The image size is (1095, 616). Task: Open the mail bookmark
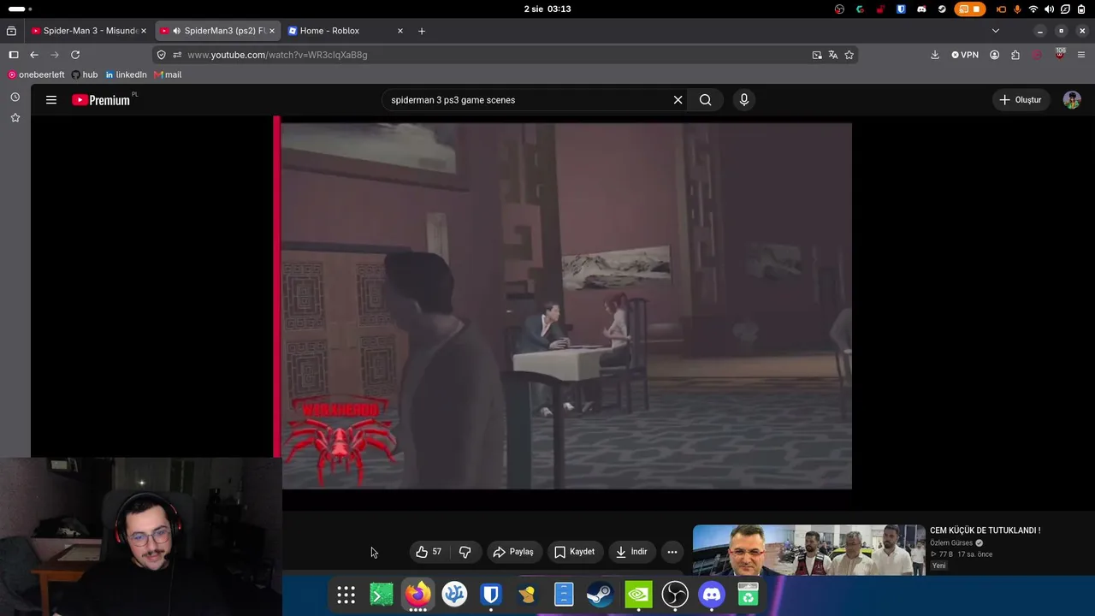[x=168, y=74]
